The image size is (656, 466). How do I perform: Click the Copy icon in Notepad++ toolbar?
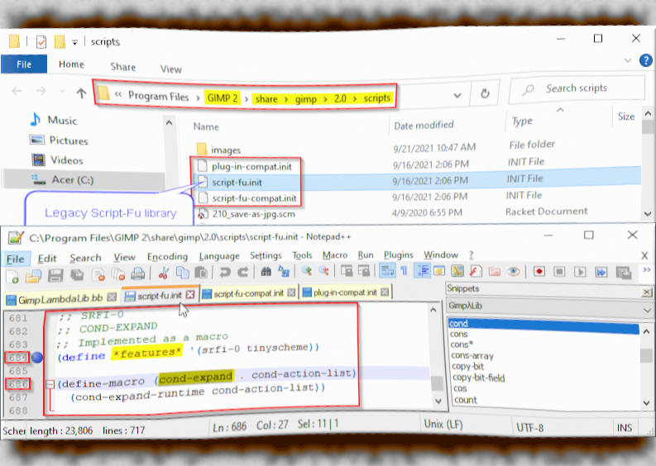tap(183, 273)
